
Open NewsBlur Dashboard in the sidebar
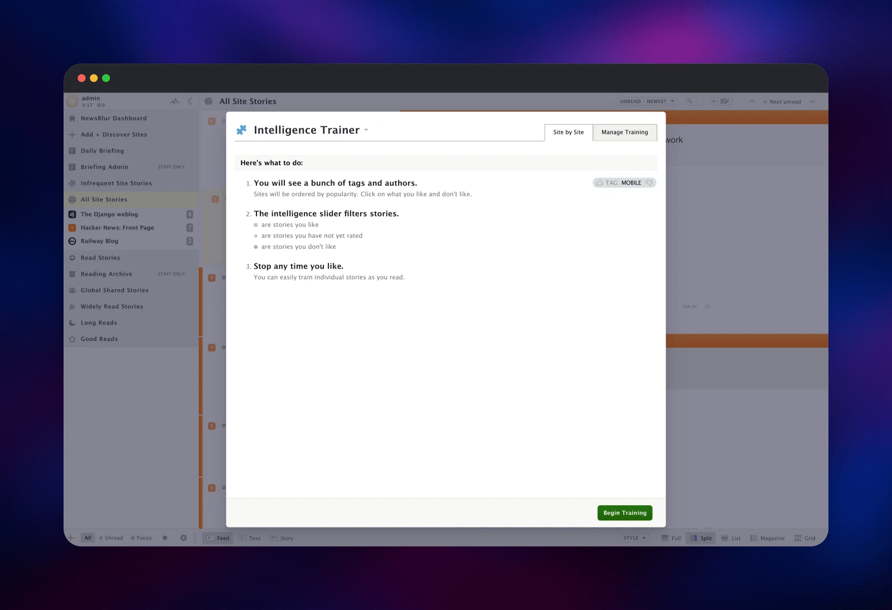(114, 118)
